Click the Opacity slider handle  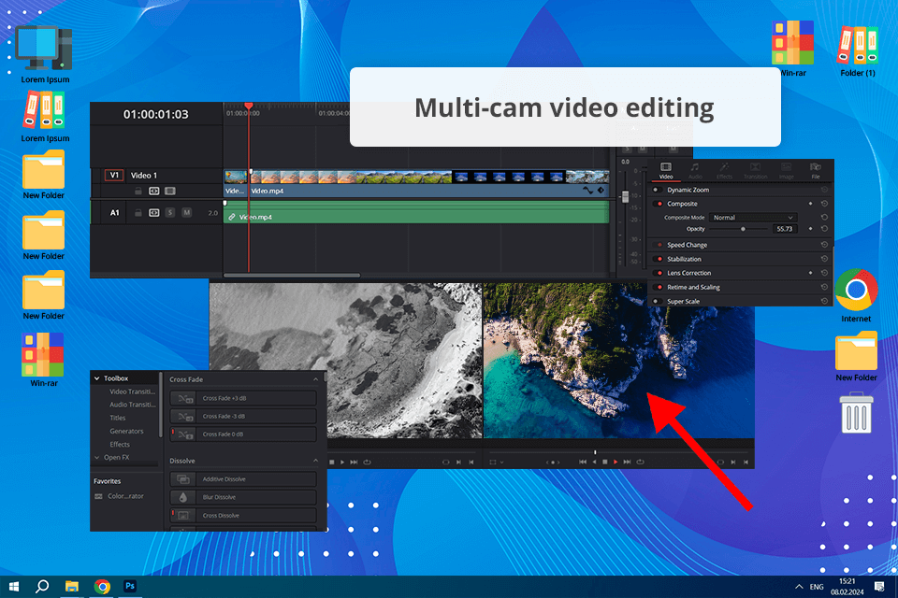pos(743,229)
